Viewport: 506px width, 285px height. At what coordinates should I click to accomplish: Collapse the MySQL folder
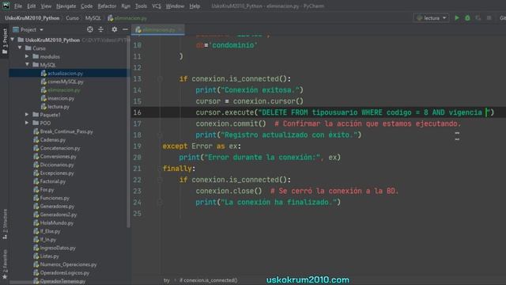click(27, 65)
